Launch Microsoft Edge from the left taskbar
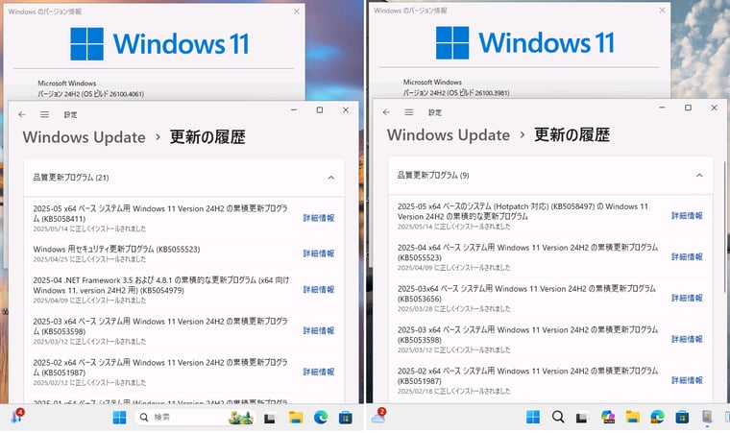 pos(321,418)
